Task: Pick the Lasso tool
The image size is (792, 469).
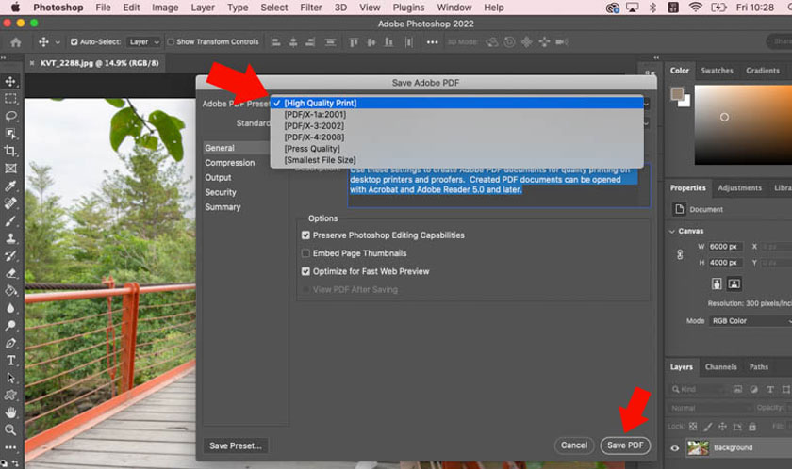Action: pos(10,116)
